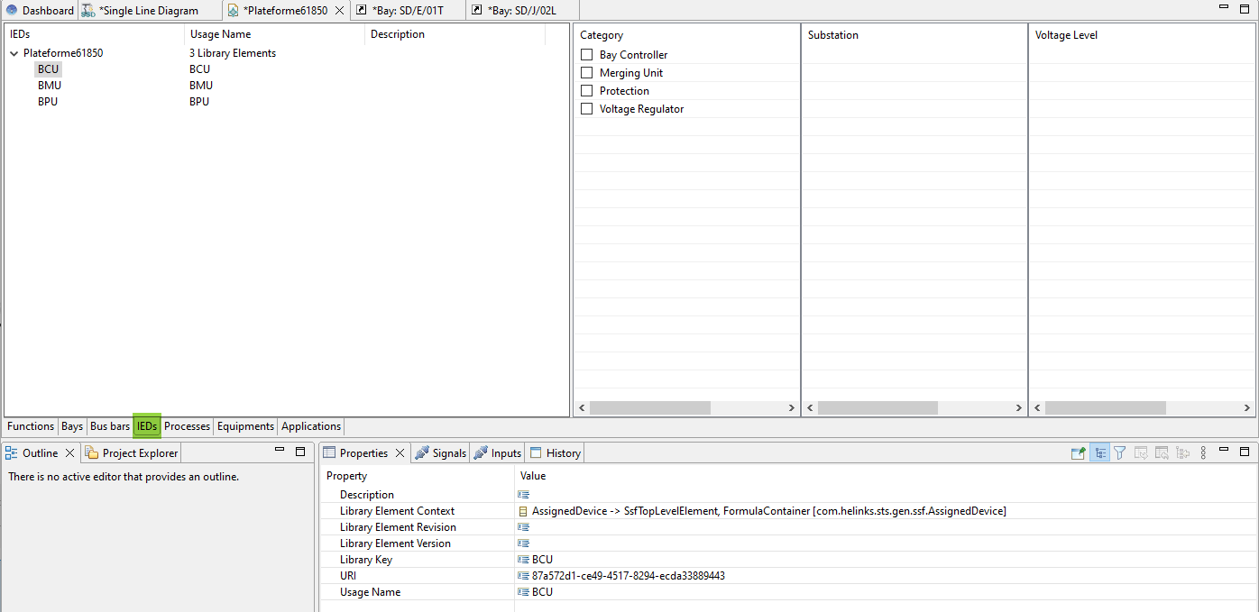Click the Project Explorer folder icon

pos(92,453)
